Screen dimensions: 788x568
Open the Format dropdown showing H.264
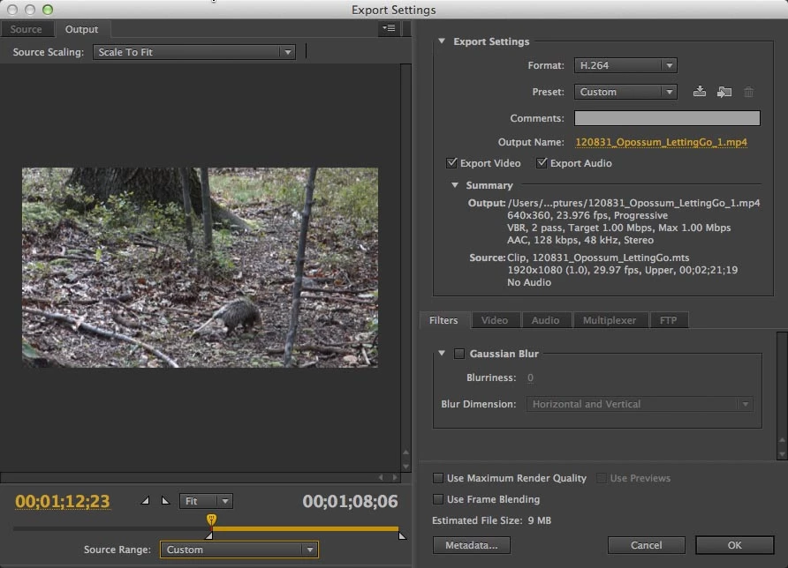point(625,65)
